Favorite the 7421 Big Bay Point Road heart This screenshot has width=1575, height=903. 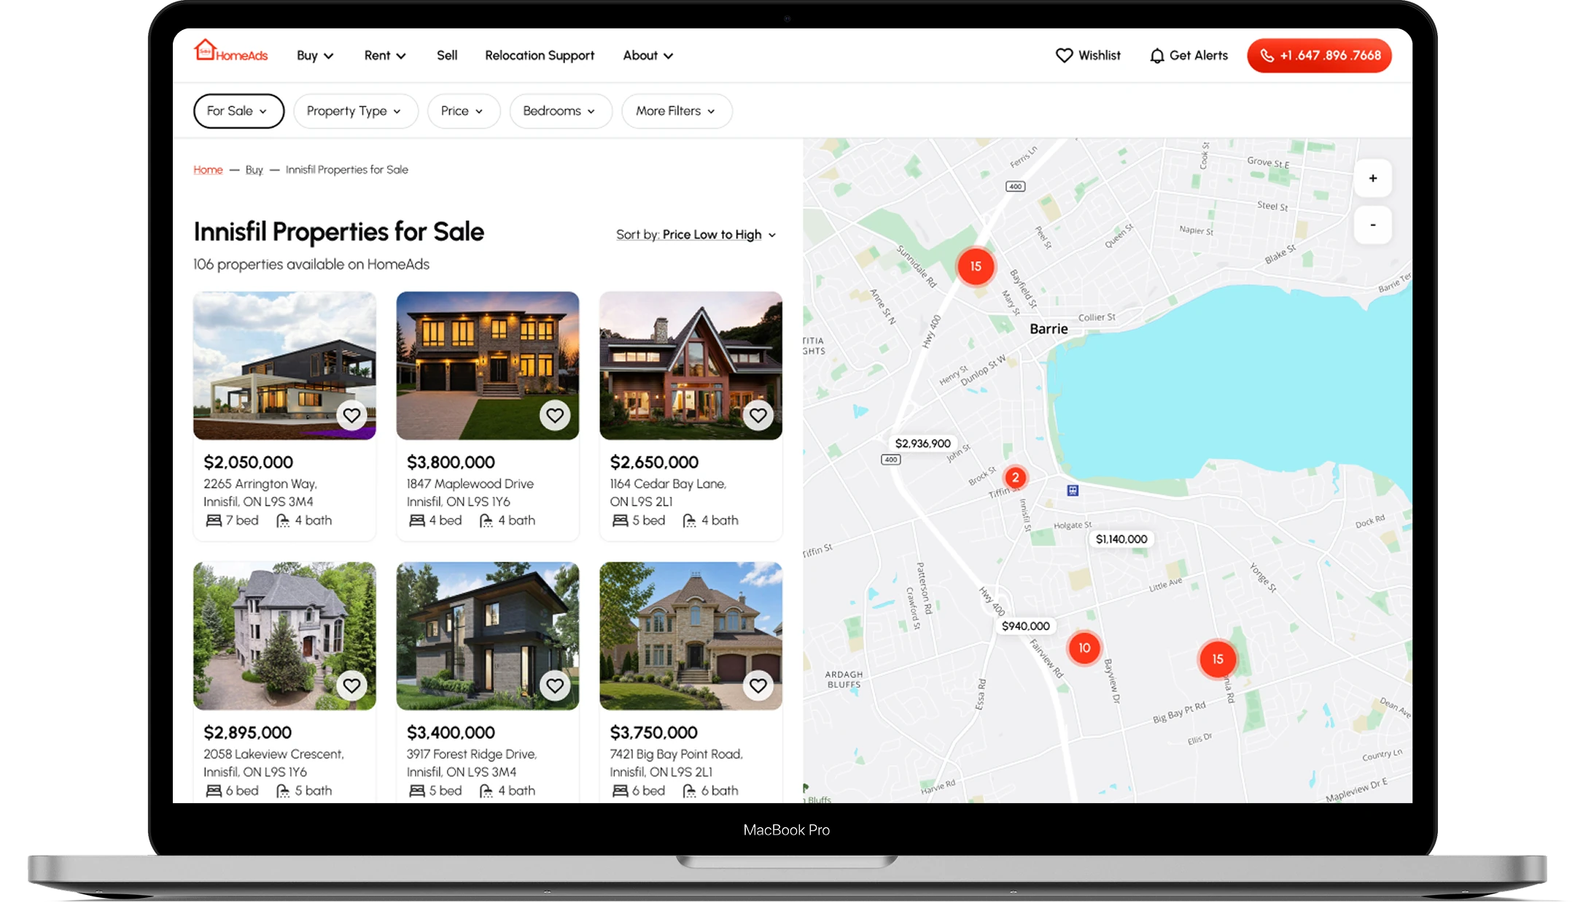coord(758,686)
